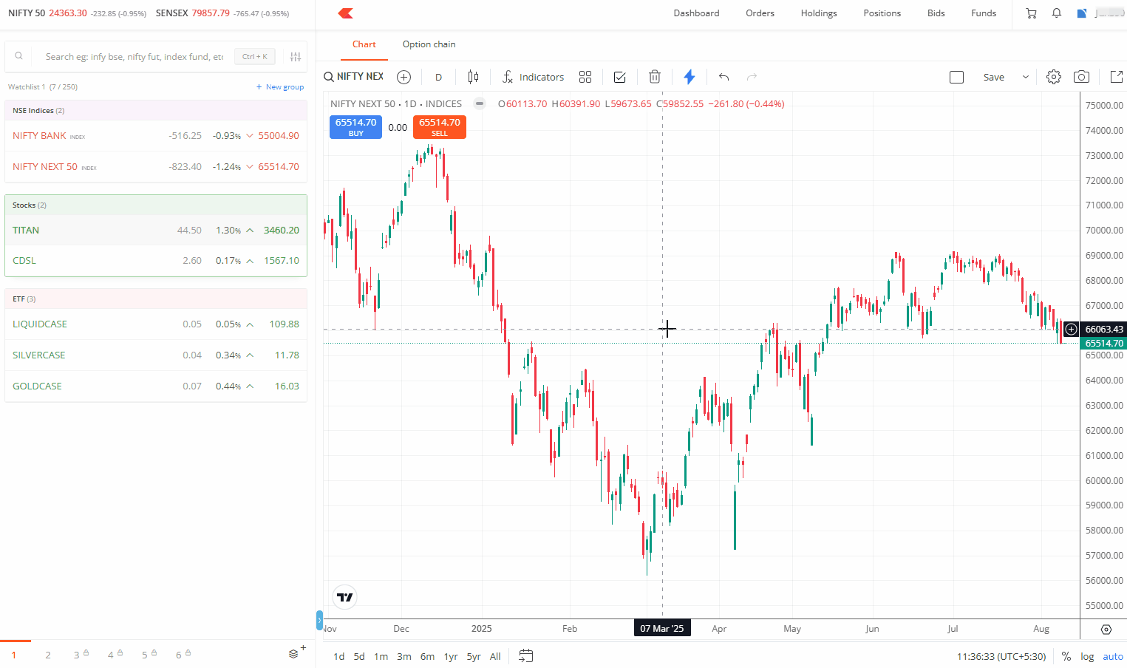Toggle the auto scale option
This screenshot has width=1127, height=668.
[x=1112, y=656]
